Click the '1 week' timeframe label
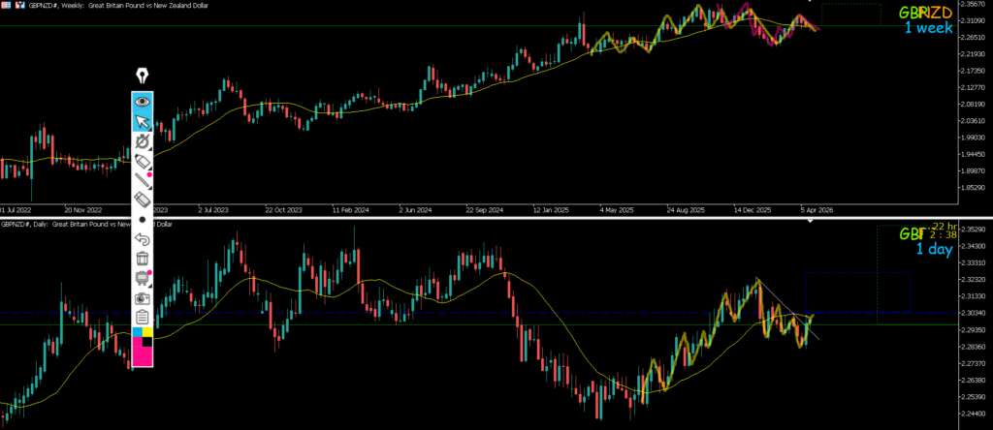The height and width of the screenshot is (430, 993). tap(928, 28)
